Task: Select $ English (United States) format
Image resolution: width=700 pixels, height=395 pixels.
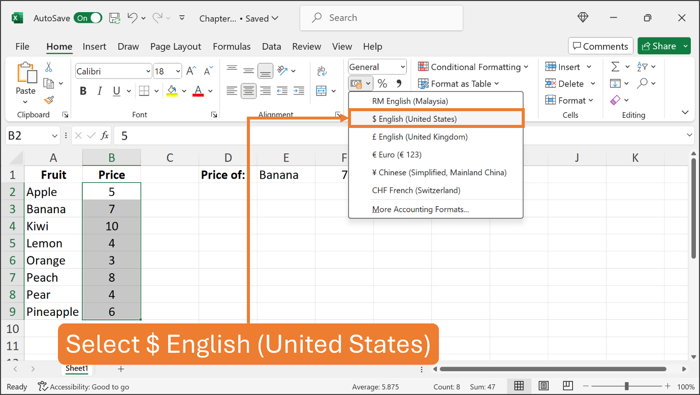Action: 436,119
